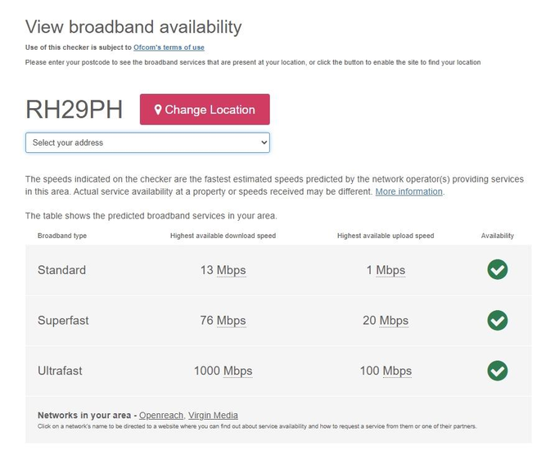Viewport: 546px width, 450px height.
Task: Click the Standard broadband availability checkmark
Action: [497, 269]
